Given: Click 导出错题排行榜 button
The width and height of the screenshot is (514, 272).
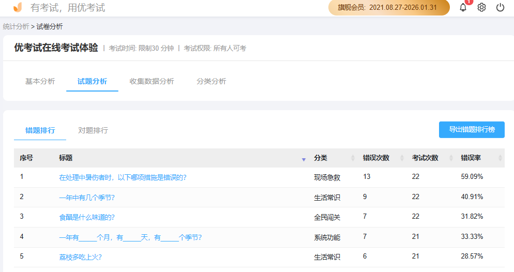Looking at the screenshot, I should tap(472, 129).
